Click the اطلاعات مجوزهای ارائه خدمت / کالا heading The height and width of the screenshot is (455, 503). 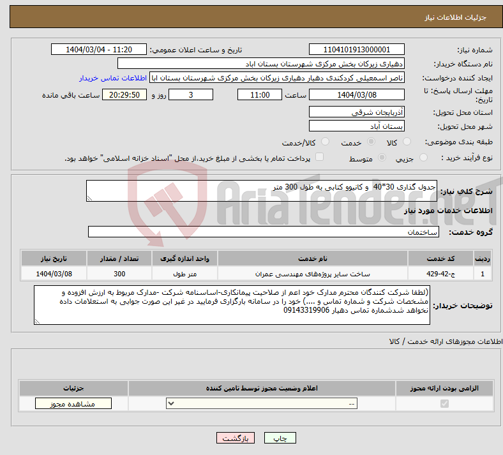pyautogui.click(x=446, y=341)
